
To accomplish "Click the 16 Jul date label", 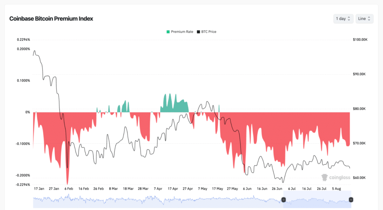I will pos(307,189).
